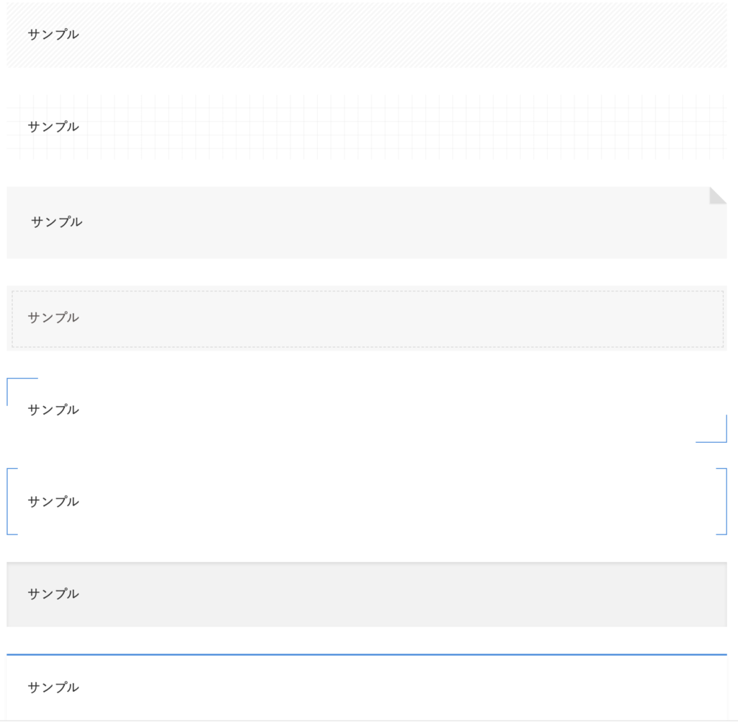Click サンプル text in folded-corner gray box

point(56,222)
